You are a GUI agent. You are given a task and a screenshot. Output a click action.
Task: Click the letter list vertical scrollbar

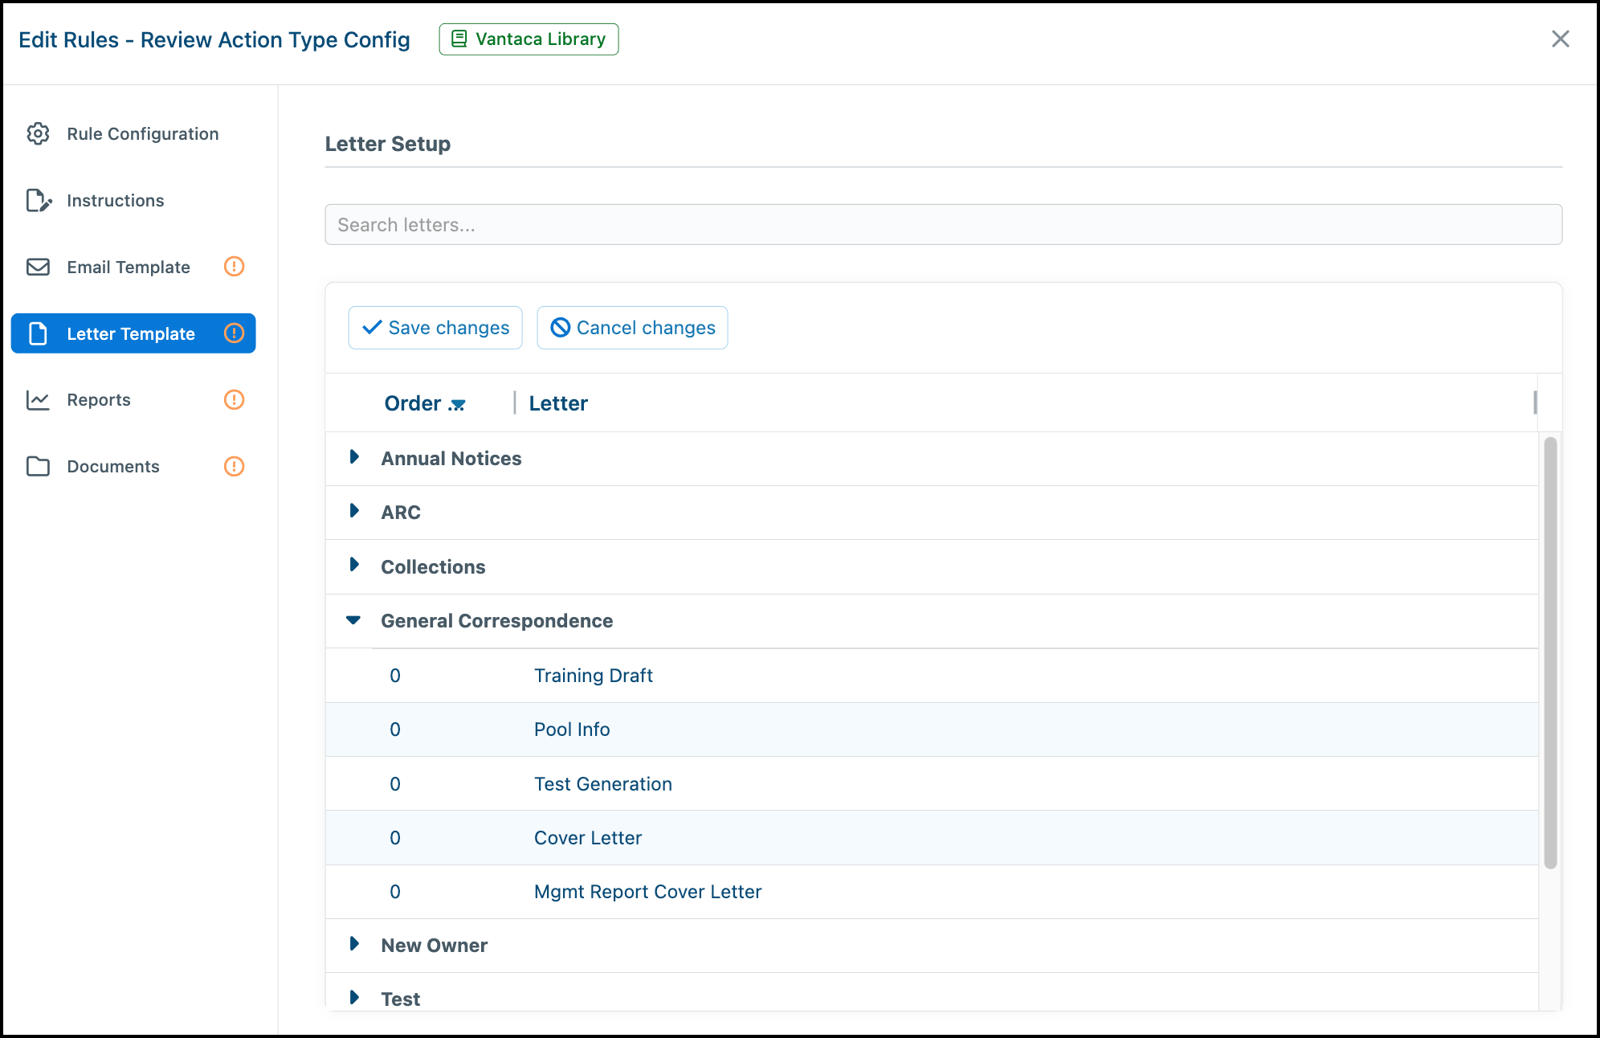point(1550,652)
